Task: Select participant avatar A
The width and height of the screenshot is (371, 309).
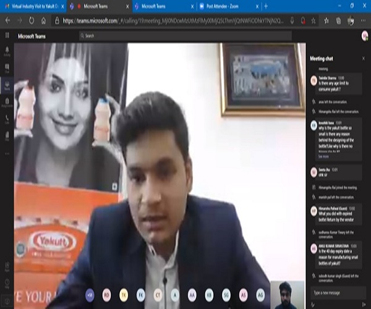Action: pyautogui.click(x=175, y=295)
